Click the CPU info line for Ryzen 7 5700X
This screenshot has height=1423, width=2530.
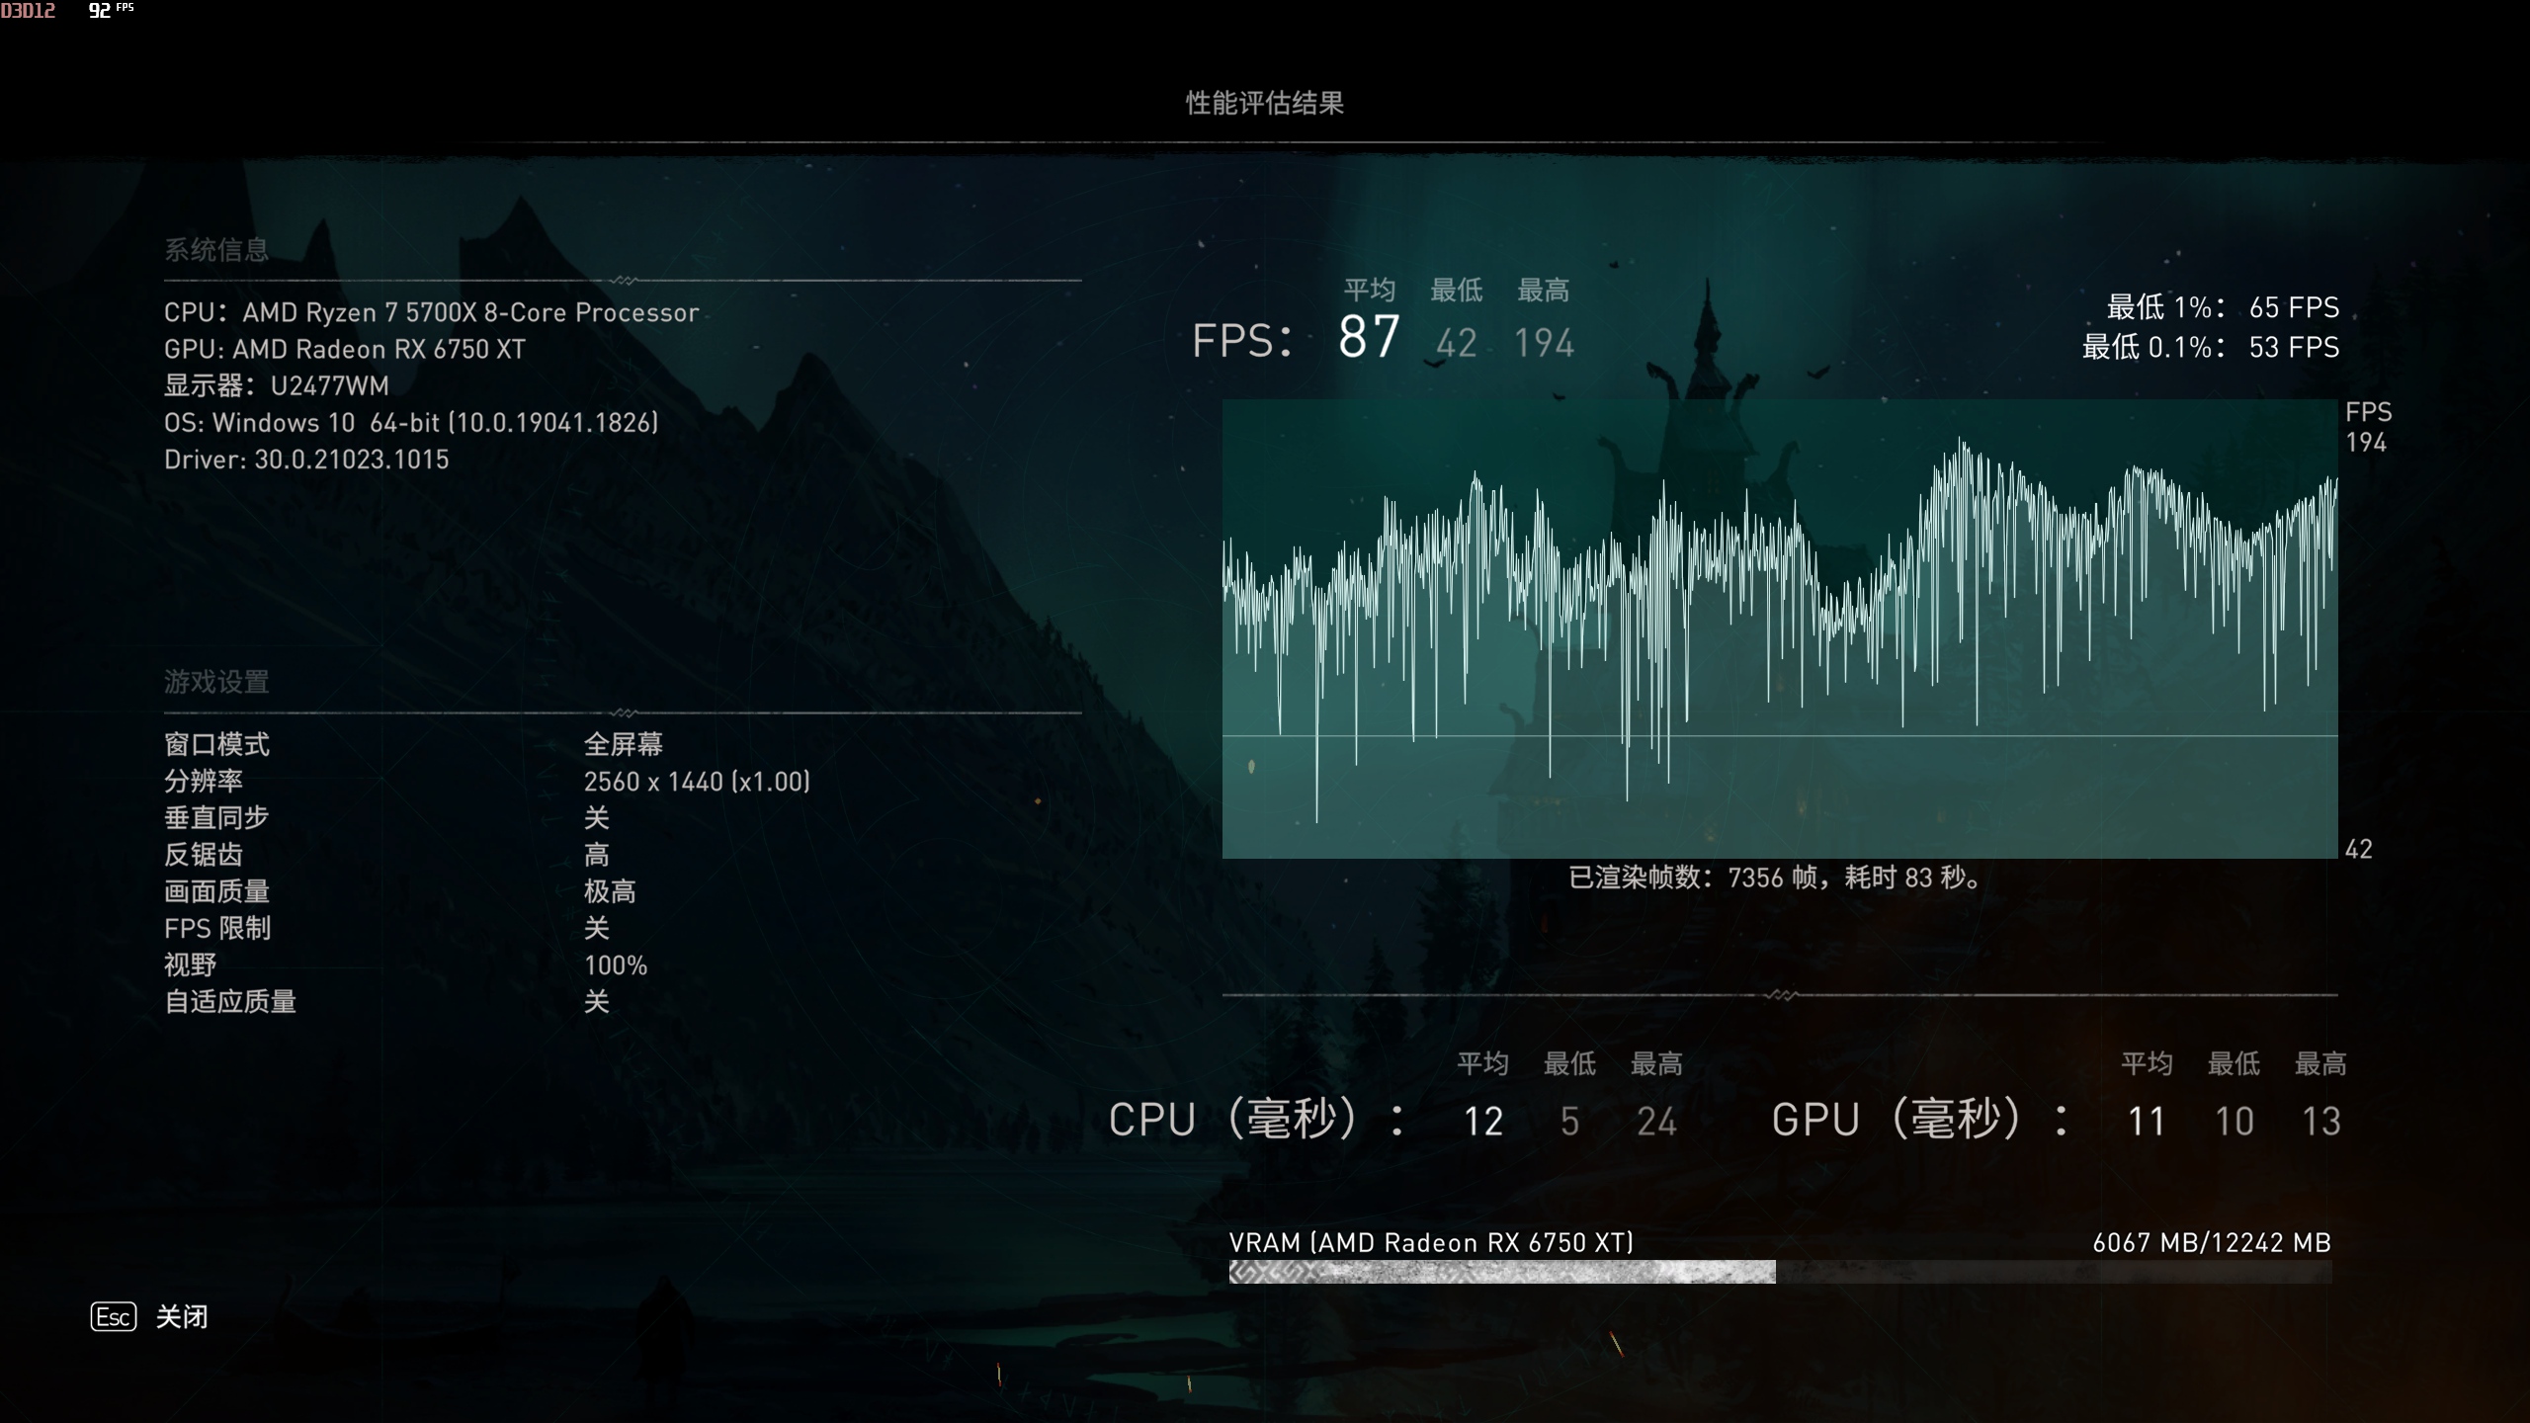(432, 311)
